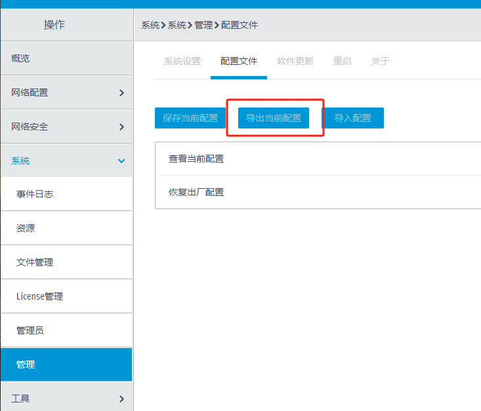481x411 pixels.
Task: Expand the 网络配置 chevron arrow
Action: 121,93
